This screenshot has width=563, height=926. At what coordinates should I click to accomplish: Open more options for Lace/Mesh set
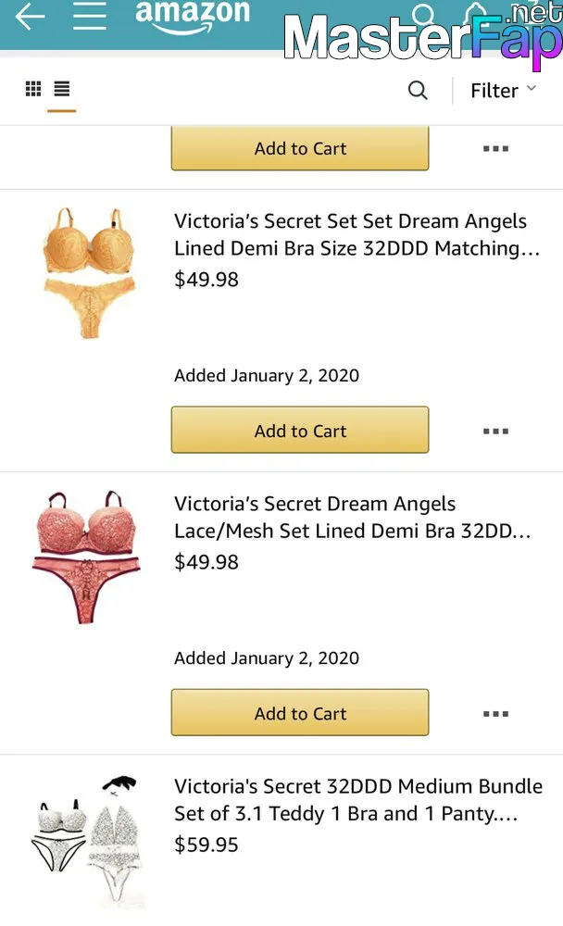pyautogui.click(x=495, y=714)
